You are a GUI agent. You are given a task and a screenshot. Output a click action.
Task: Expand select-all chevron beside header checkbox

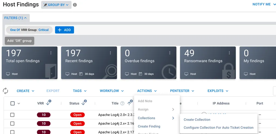point(19,103)
